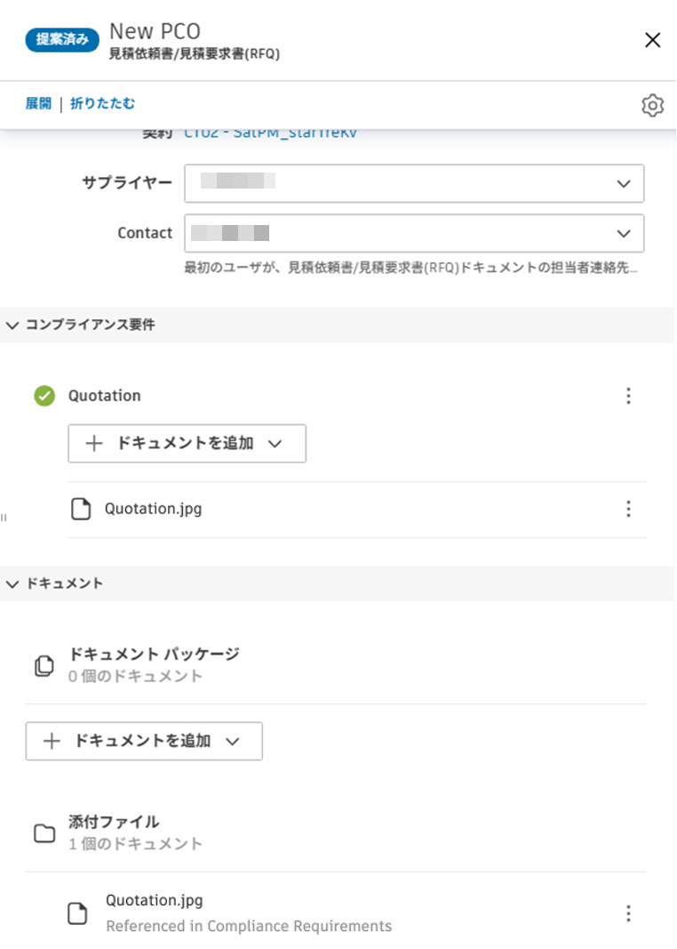Screen dimensions: 677x949
Task: Open the Contact dropdown
Action: tap(624, 233)
